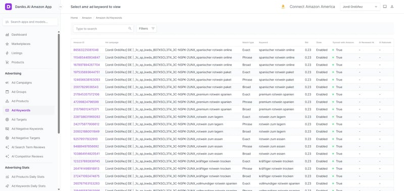404x191 pixels.
Task: Focus the Type to search input
Action: pyautogui.click(x=103, y=29)
